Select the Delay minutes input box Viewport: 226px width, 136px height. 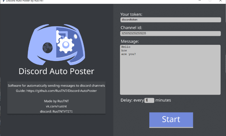click(149, 100)
